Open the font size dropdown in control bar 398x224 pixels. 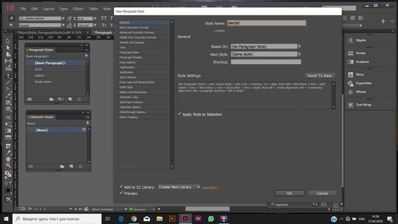click(95, 18)
